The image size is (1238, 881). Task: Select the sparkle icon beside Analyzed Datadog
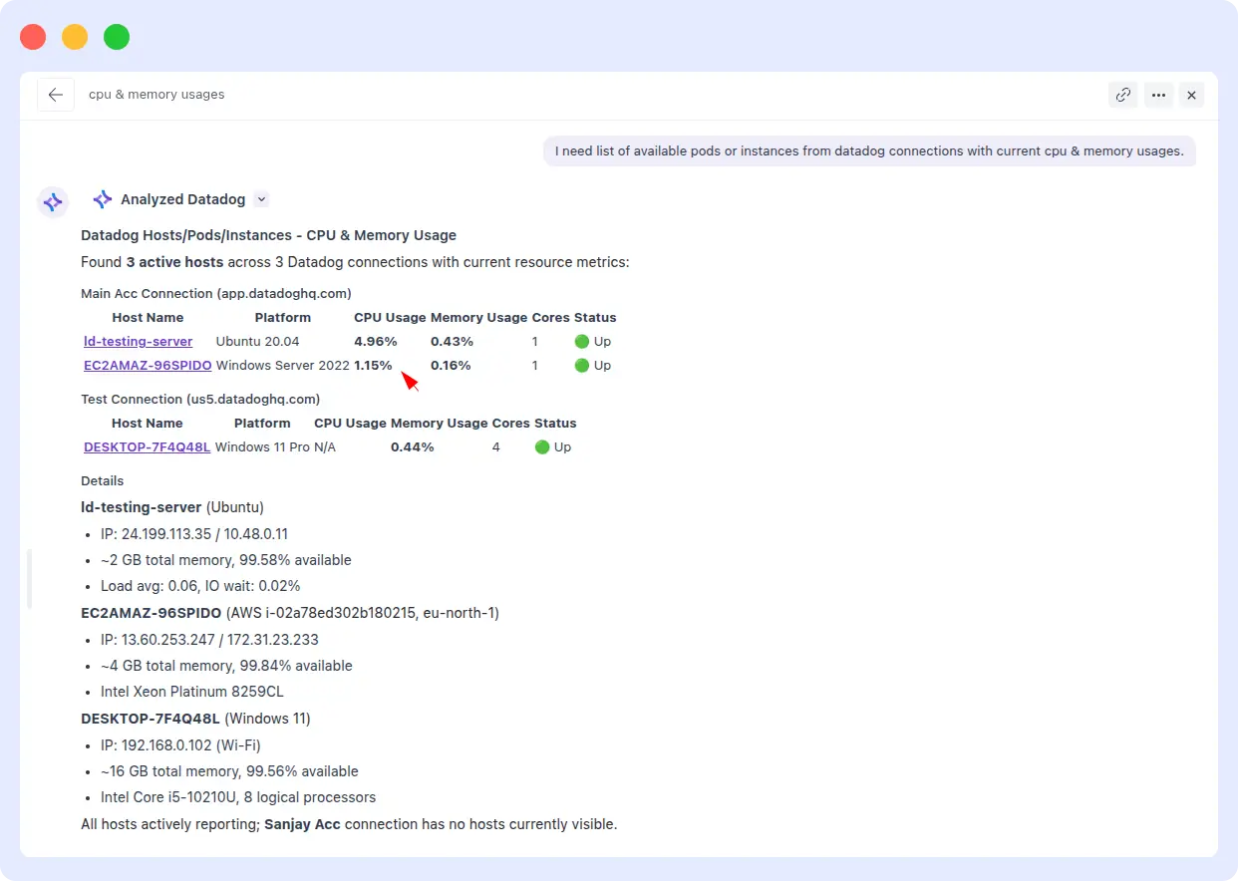pos(101,198)
